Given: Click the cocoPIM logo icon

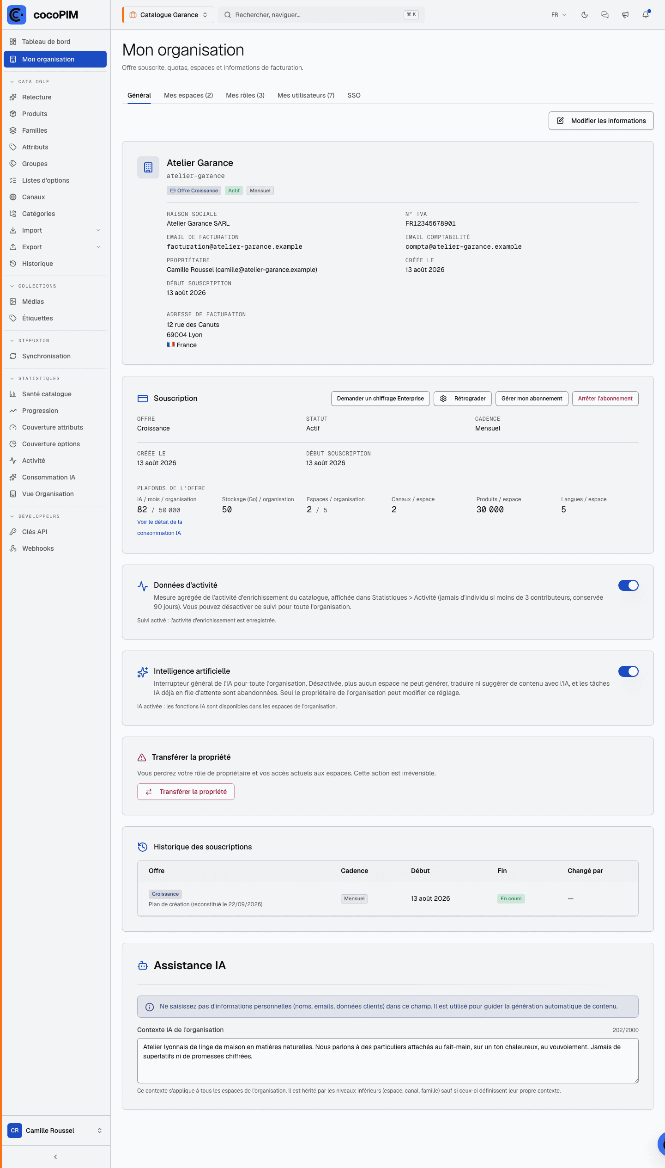Looking at the screenshot, I should 17,15.
